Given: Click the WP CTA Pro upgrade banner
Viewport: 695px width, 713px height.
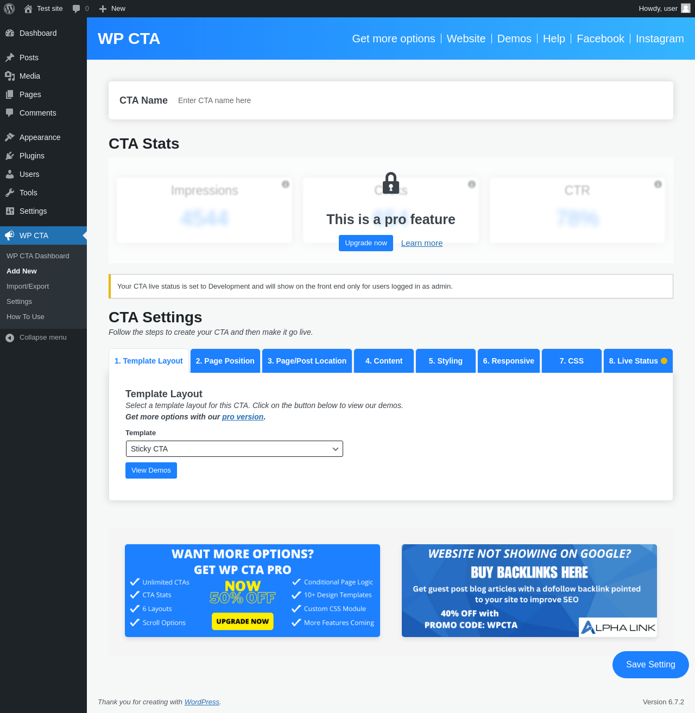Looking at the screenshot, I should click(252, 590).
